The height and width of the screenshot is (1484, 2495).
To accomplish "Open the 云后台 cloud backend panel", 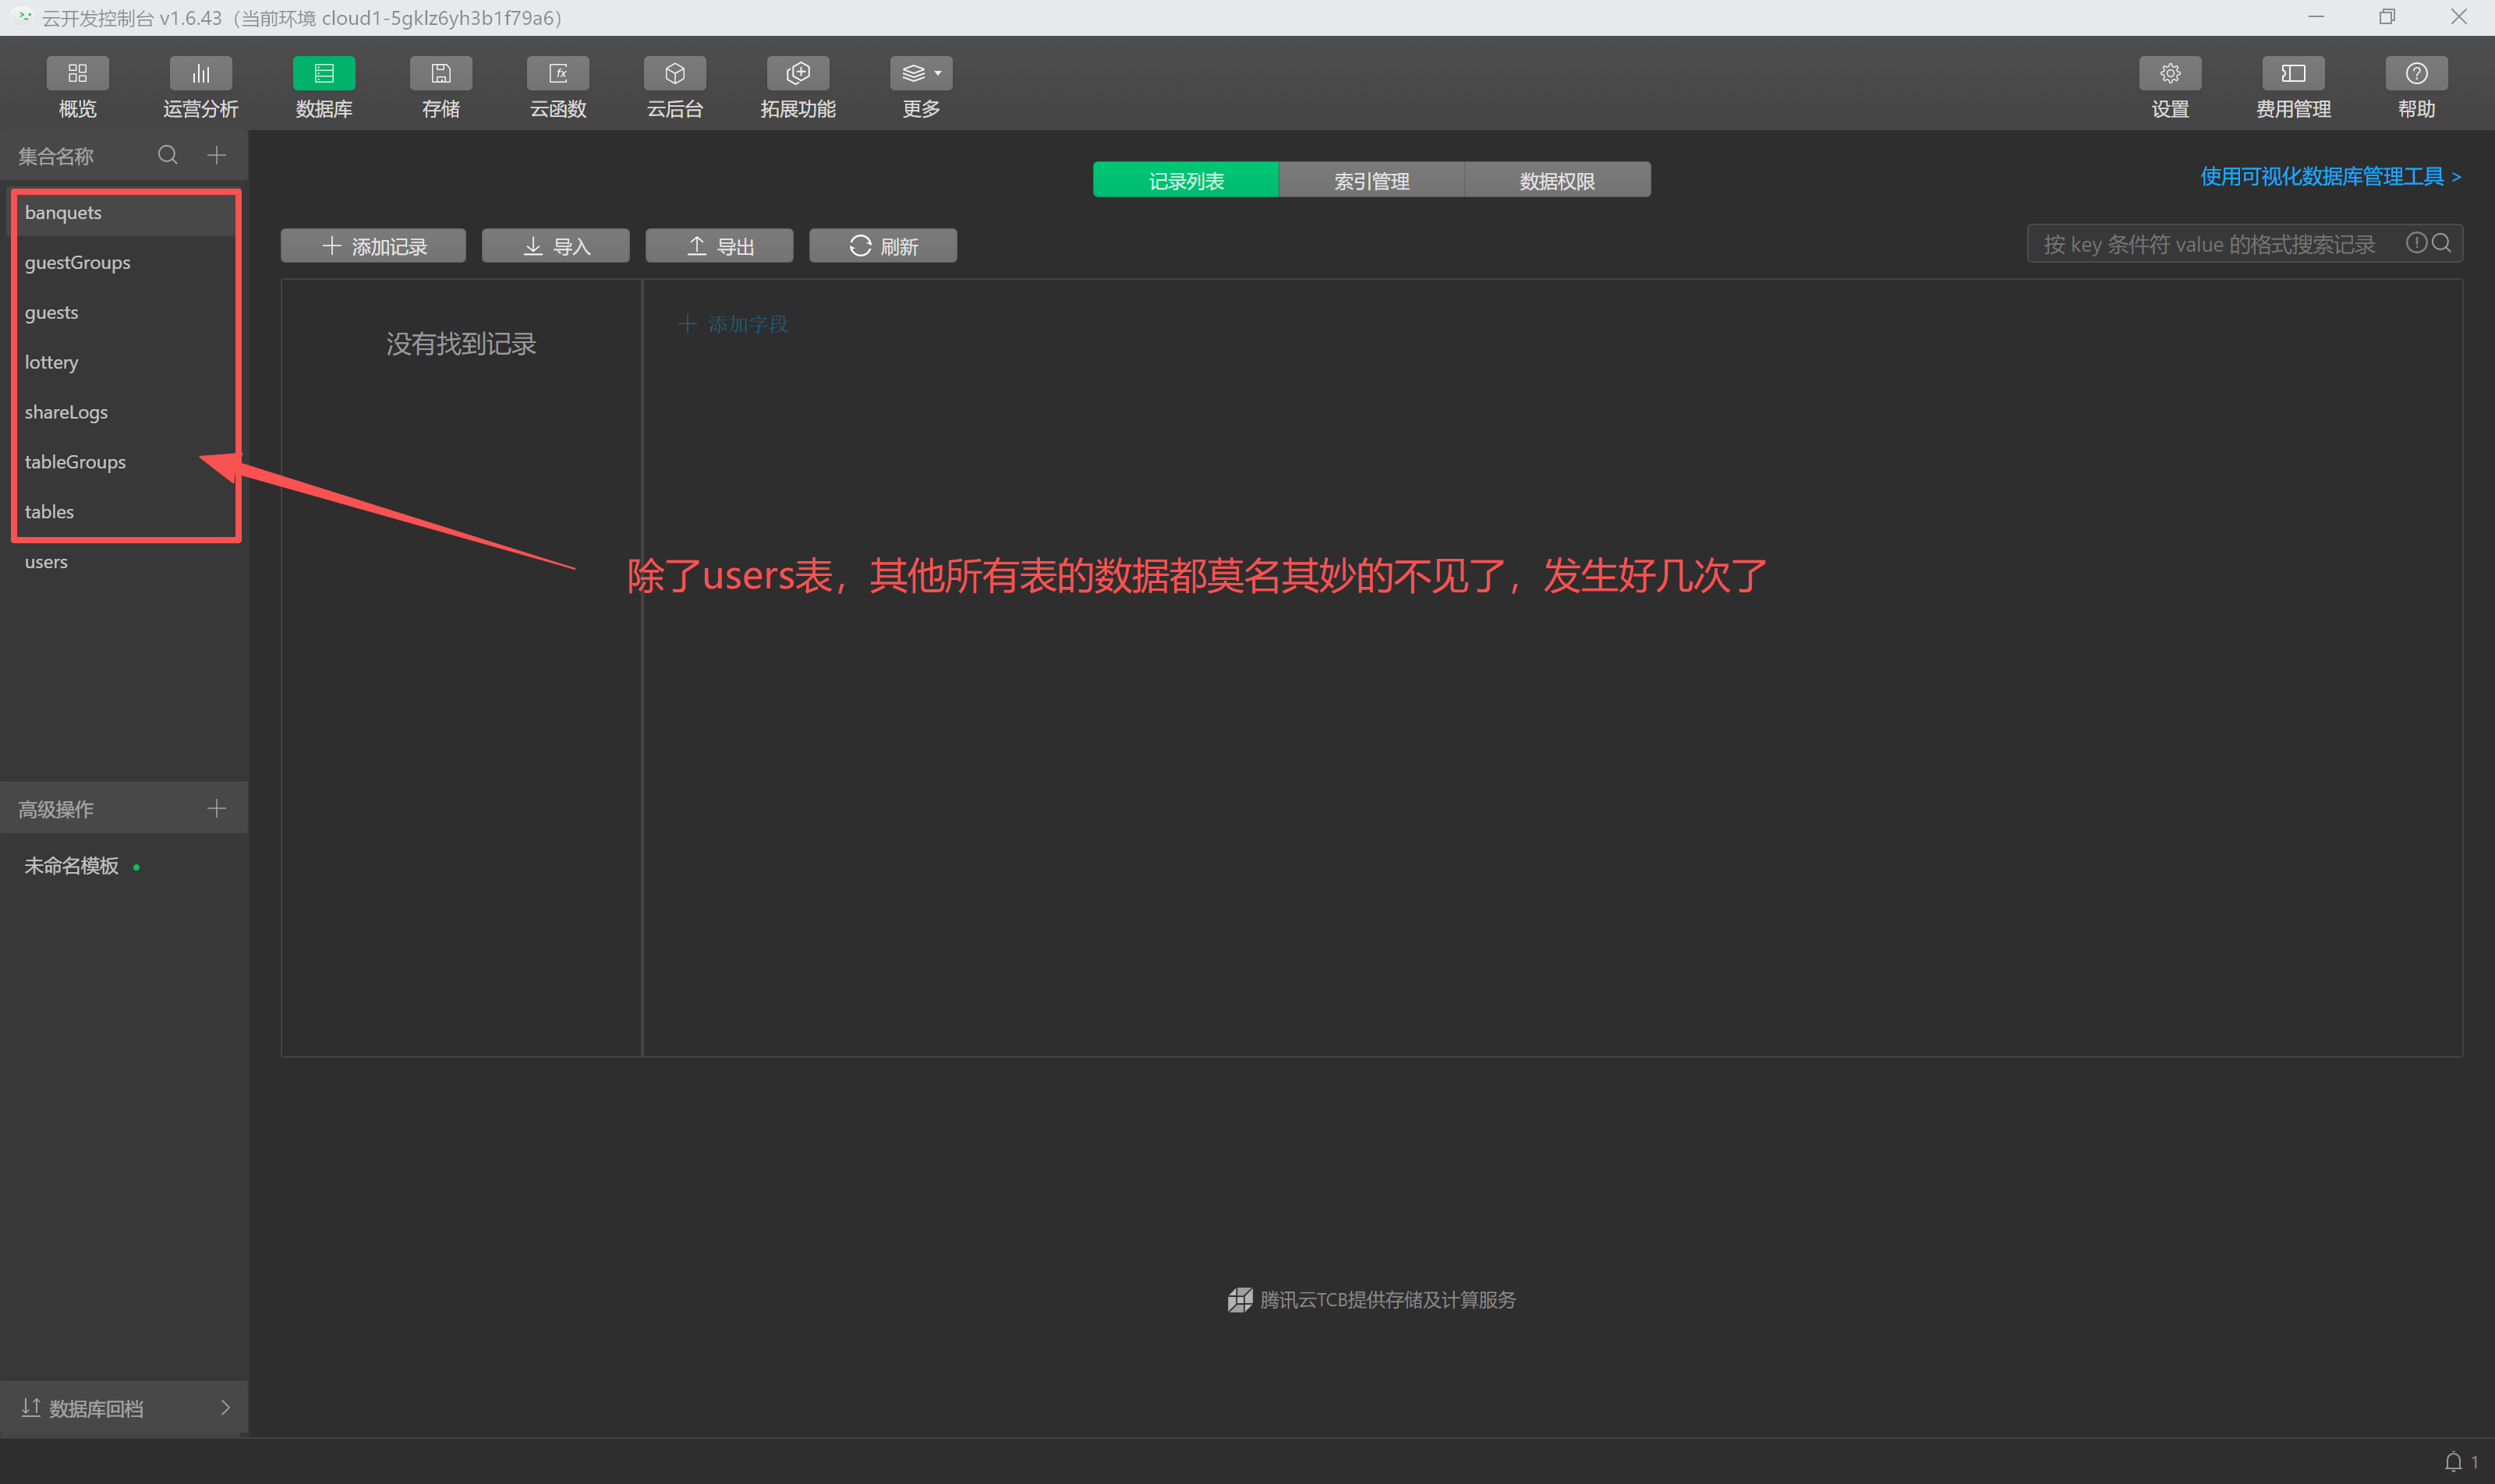I will point(674,87).
